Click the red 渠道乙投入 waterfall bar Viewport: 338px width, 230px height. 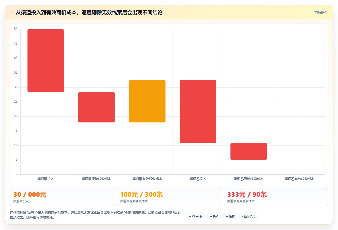tap(198, 111)
